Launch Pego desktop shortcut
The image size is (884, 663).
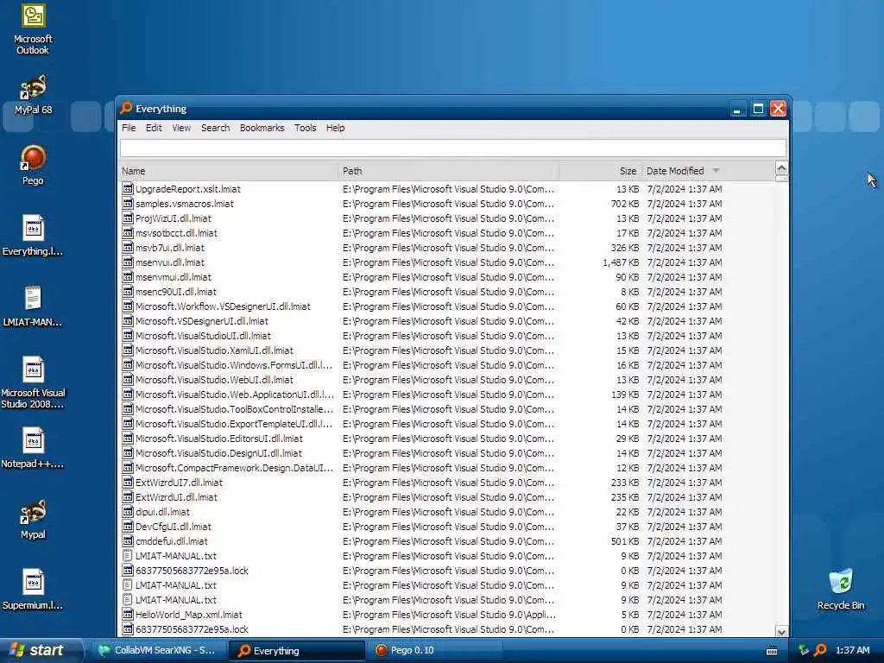point(34,165)
